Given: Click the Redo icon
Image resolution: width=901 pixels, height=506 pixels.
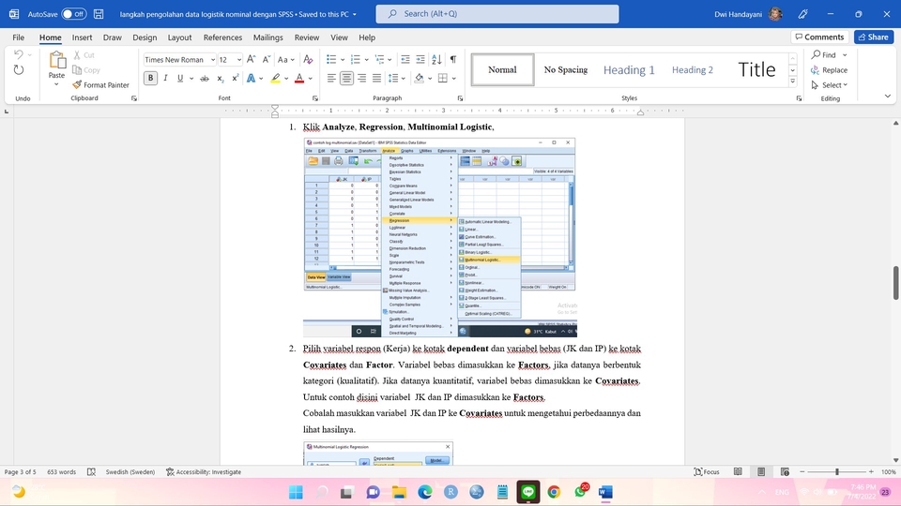Looking at the screenshot, I should pos(19,70).
